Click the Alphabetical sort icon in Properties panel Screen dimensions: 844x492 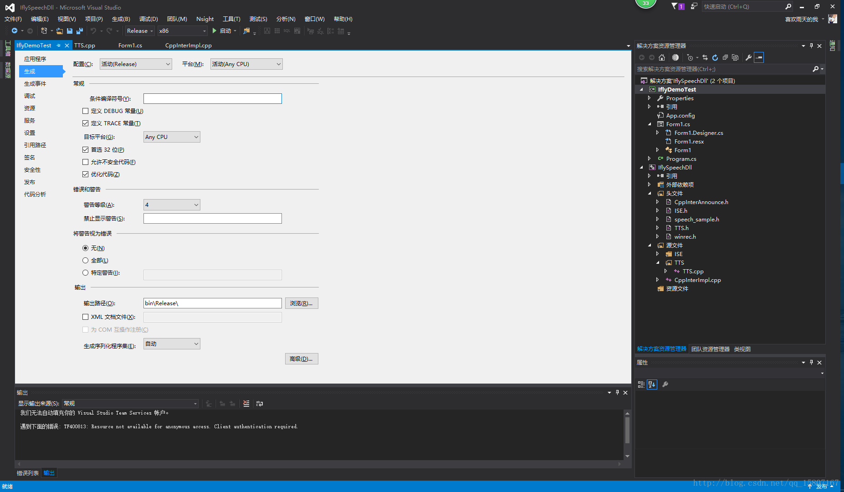pyautogui.click(x=652, y=384)
